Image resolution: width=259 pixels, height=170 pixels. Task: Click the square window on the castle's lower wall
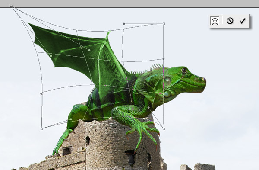(x=67, y=151)
